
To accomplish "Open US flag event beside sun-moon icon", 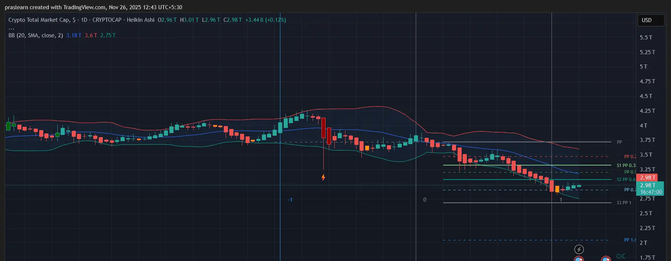I will click(x=606, y=259).
